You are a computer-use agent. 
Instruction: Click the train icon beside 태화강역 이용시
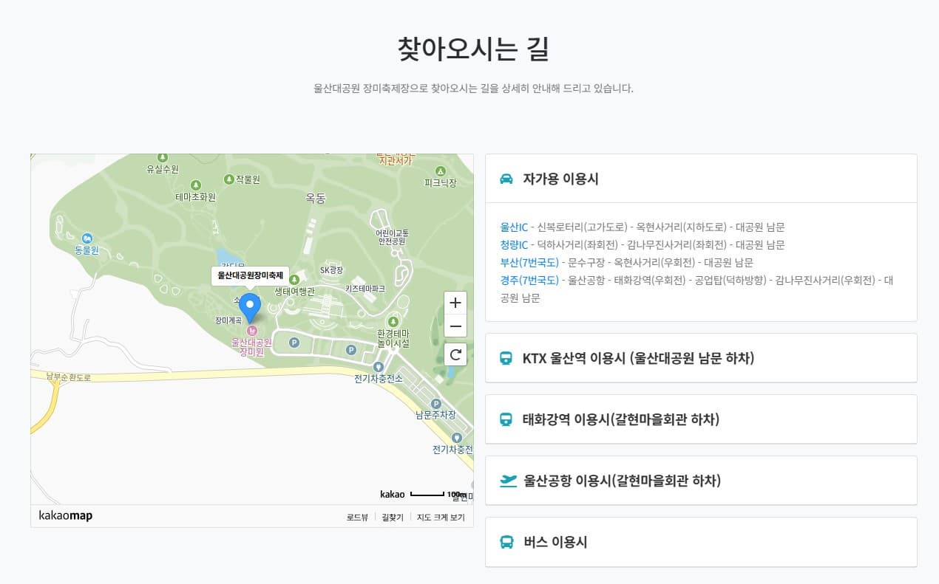coord(506,419)
